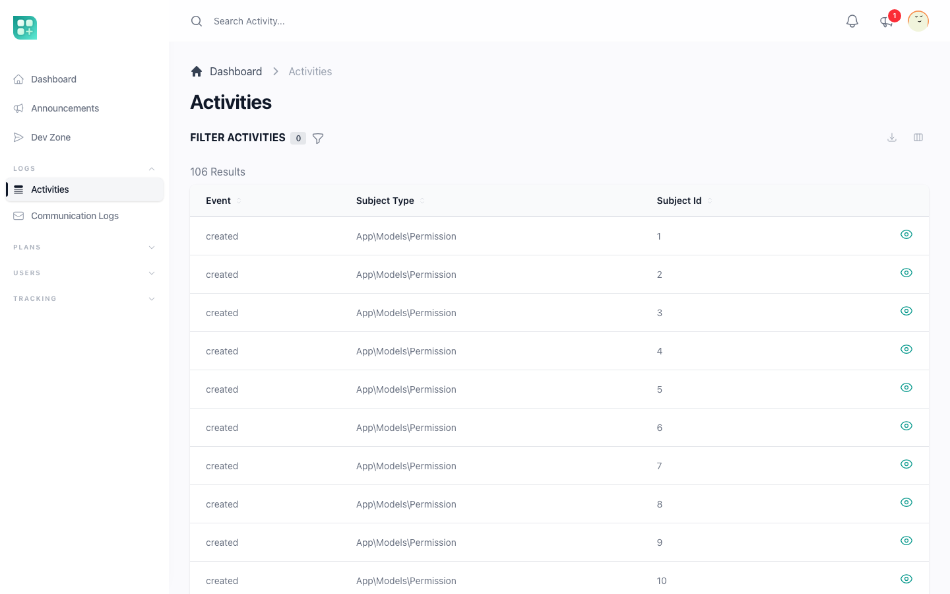Click the Communication Logs envelope icon

click(x=18, y=216)
